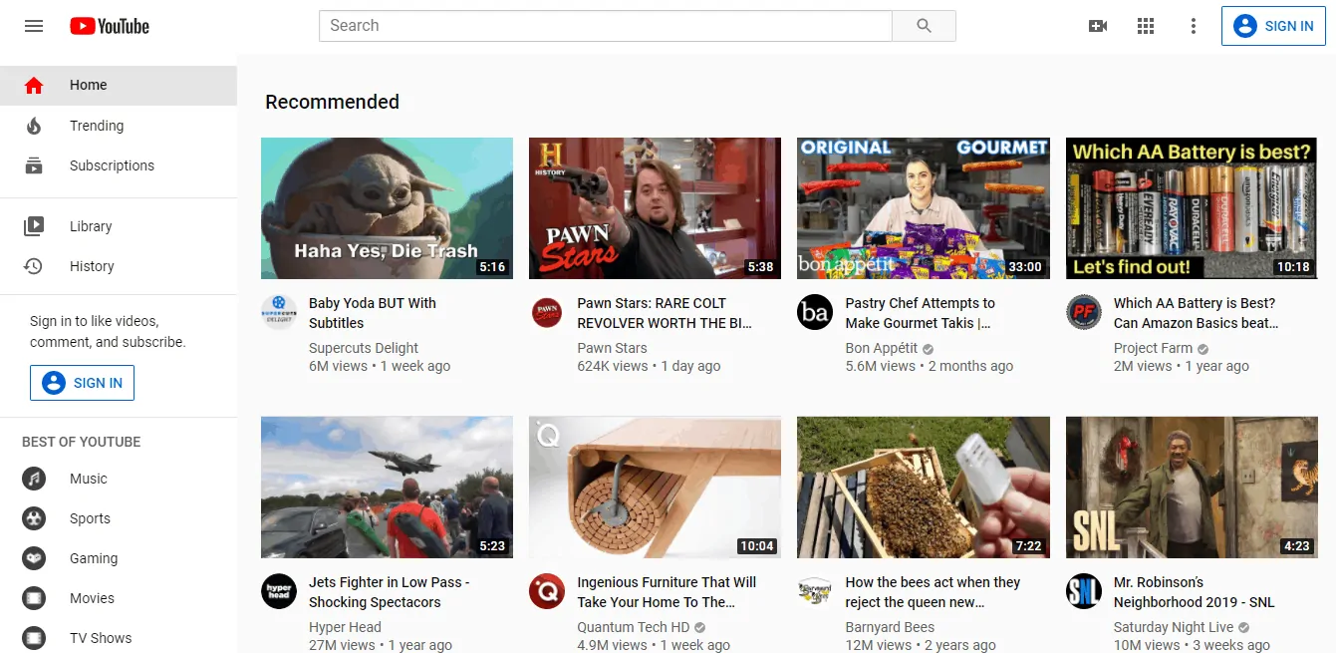Image resolution: width=1336 pixels, height=653 pixels.
Task: Click SIGN IN button in top right
Action: click(1273, 26)
